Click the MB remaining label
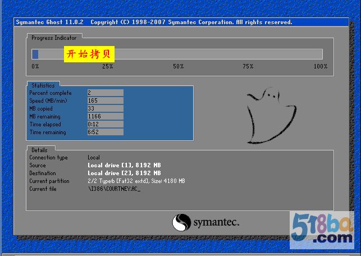Image resolution: width=361 pixels, height=256 pixels. 45,116
